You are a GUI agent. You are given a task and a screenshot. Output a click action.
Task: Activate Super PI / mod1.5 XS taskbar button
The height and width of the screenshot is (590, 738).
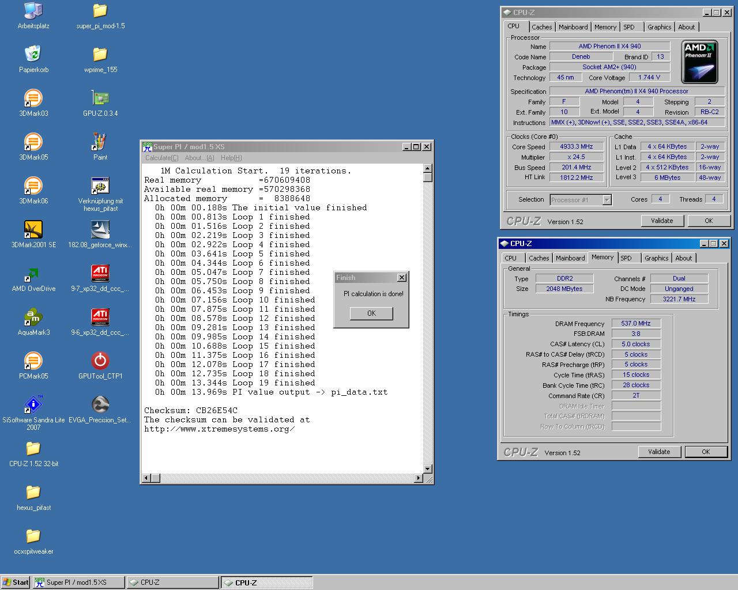pos(78,582)
